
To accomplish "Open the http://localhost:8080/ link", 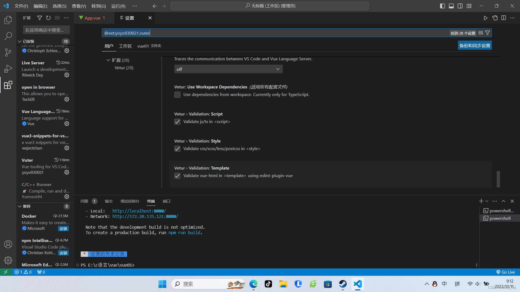I will [139, 211].
